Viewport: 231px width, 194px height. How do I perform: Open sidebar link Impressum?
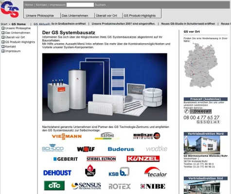click(13, 51)
